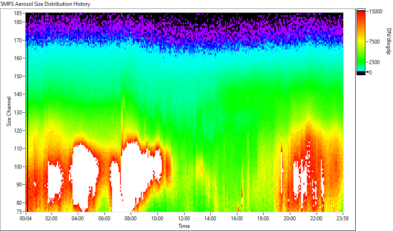Image resolution: width=393 pixels, height=231 pixels.
Task: Click the DN/dlogdp scale title
Action: [x=388, y=41]
